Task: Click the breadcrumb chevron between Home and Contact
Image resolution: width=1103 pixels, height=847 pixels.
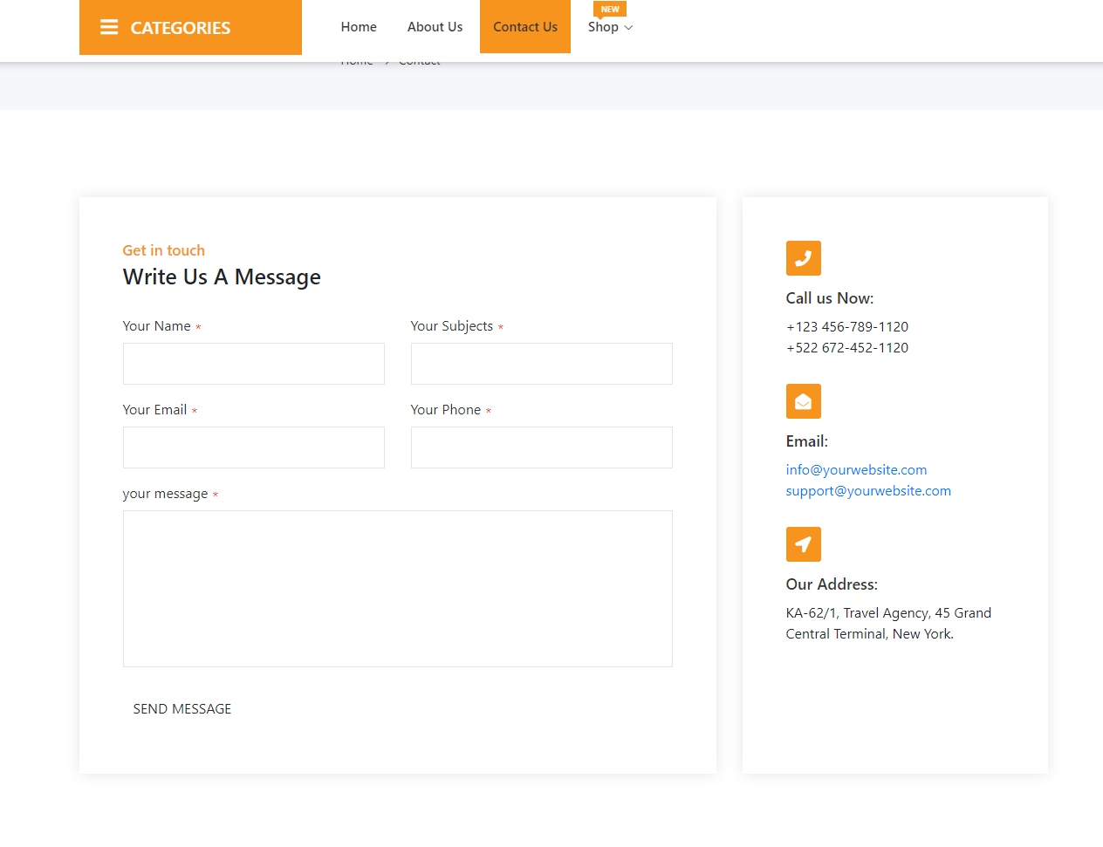Action: click(x=386, y=60)
